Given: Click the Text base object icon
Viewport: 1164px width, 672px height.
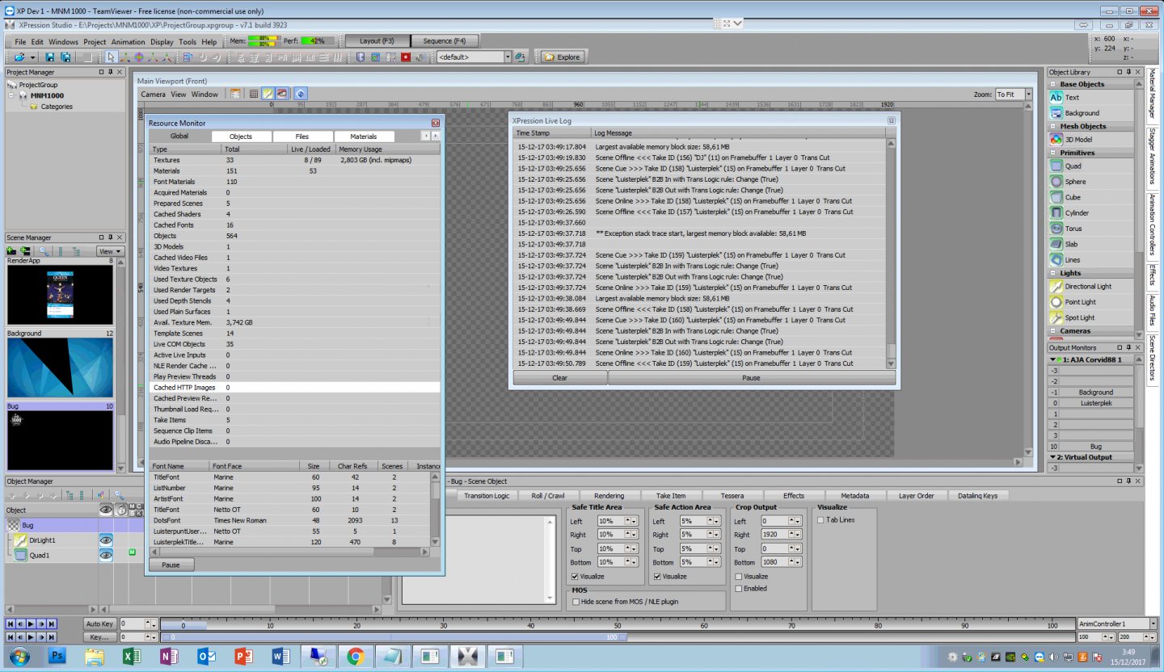Looking at the screenshot, I should point(1056,97).
